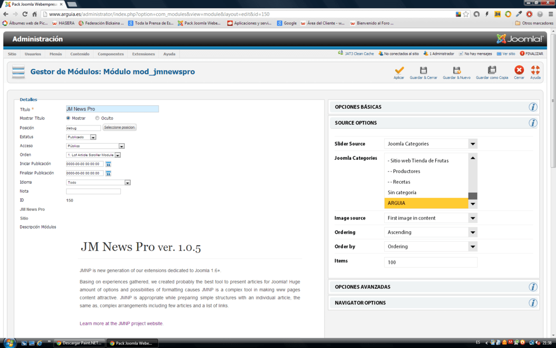Click the Seleccione posición button
The image size is (556, 348).
tap(119, 127)
